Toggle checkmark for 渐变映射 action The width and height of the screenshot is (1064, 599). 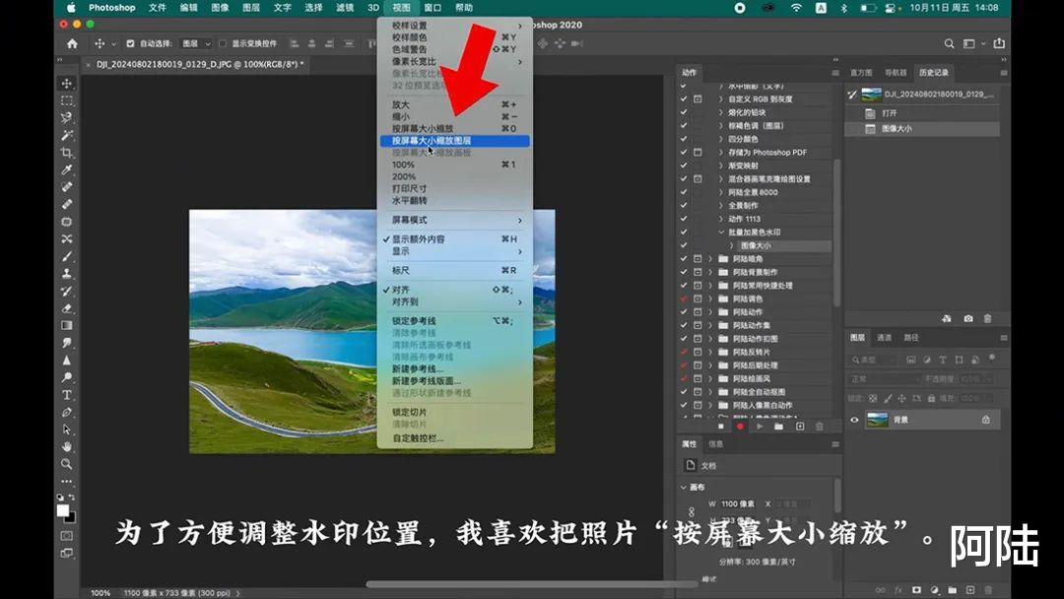point(684,166)
